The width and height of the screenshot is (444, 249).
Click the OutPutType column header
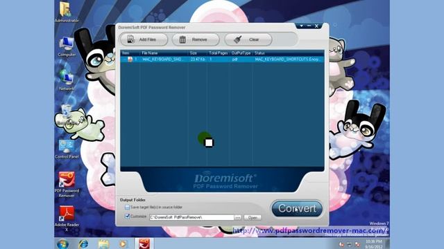241,53
